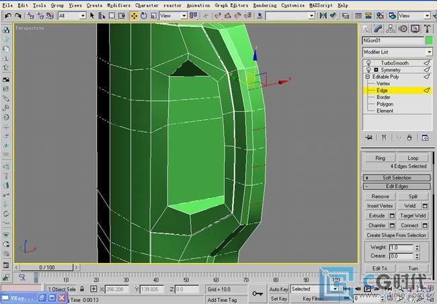The width and height of the screenshot is (437, 304).
Task: Open the Edit menu
Action: pyautogui.click(x=23, y=5)
